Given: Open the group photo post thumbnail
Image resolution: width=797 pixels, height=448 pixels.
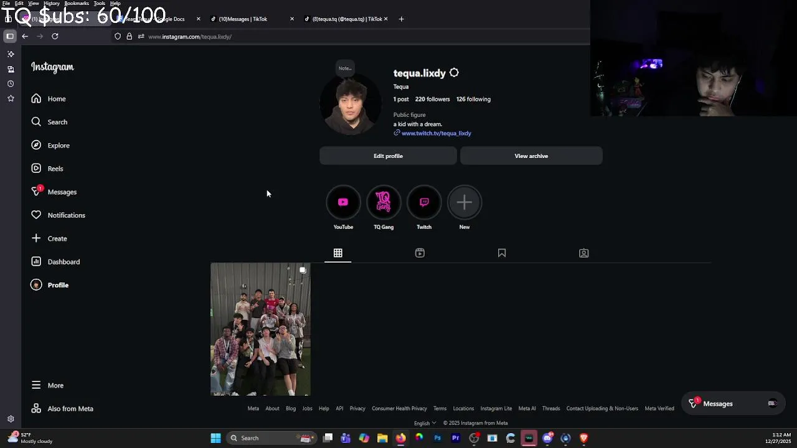Looking at the screenshot, I should click(260, 329).
